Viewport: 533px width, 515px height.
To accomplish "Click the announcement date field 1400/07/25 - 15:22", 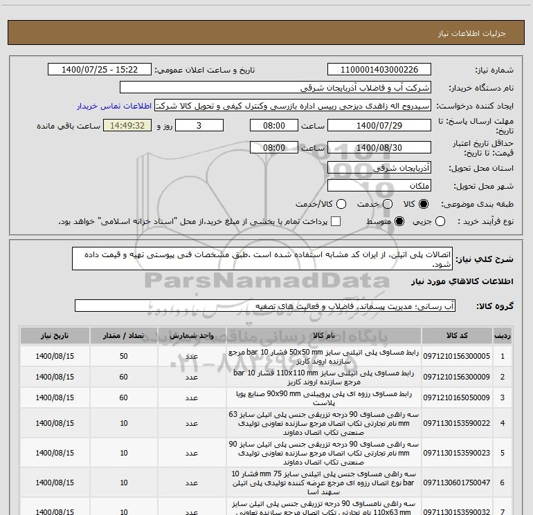I will click(x=100, y=70).
